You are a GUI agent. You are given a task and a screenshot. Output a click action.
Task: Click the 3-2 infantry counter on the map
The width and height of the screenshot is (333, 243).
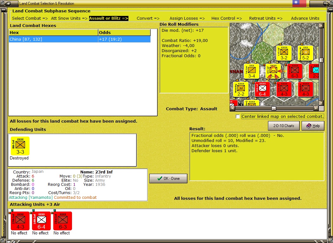coord(284,53)
